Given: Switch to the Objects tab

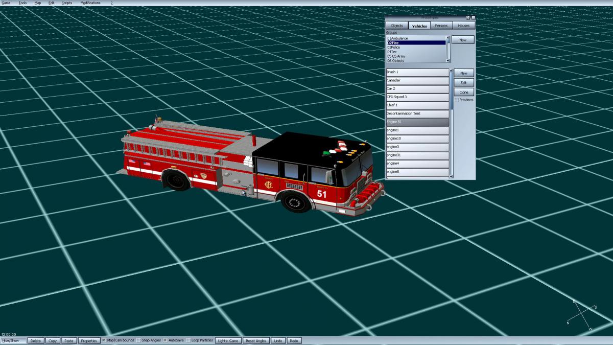Looking at the screenshot, I should pyautogui.click(x=397, y=26).
